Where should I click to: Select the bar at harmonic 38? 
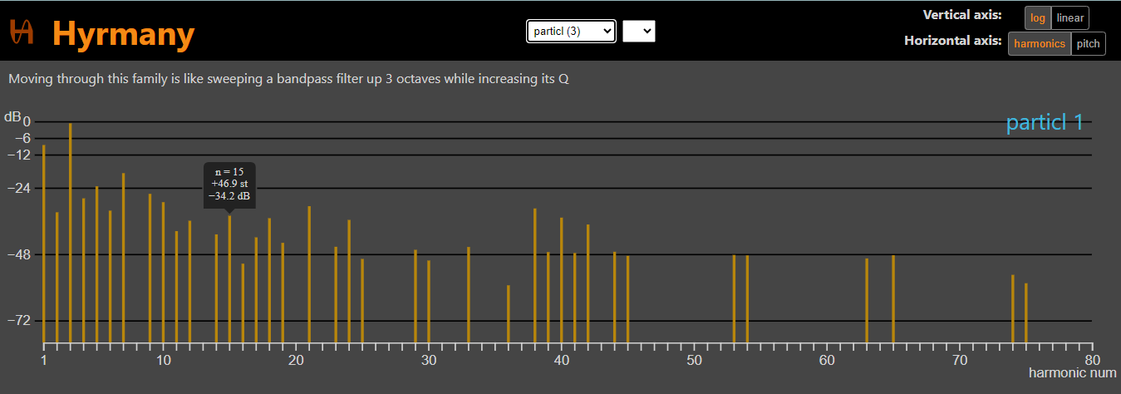(x=535, y=275)
